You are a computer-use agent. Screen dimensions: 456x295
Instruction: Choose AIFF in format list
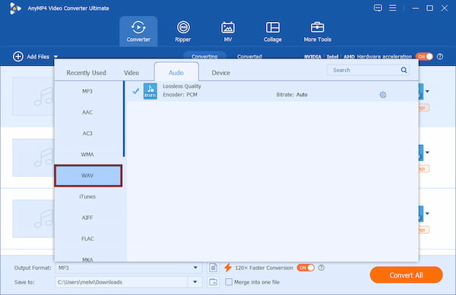tap(87, 218)
